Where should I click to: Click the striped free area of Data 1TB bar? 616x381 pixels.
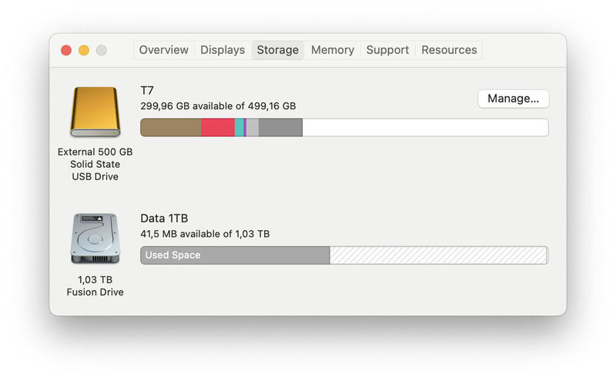(x=438, y=256)
